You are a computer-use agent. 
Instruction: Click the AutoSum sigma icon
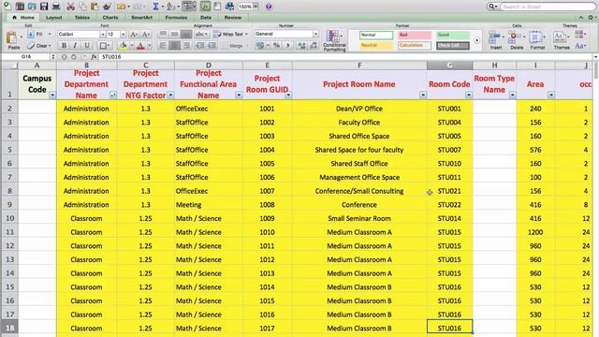click(x=155, y=7)
